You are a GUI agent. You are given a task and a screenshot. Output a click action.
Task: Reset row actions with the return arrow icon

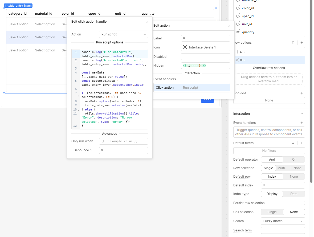point(293,43)
